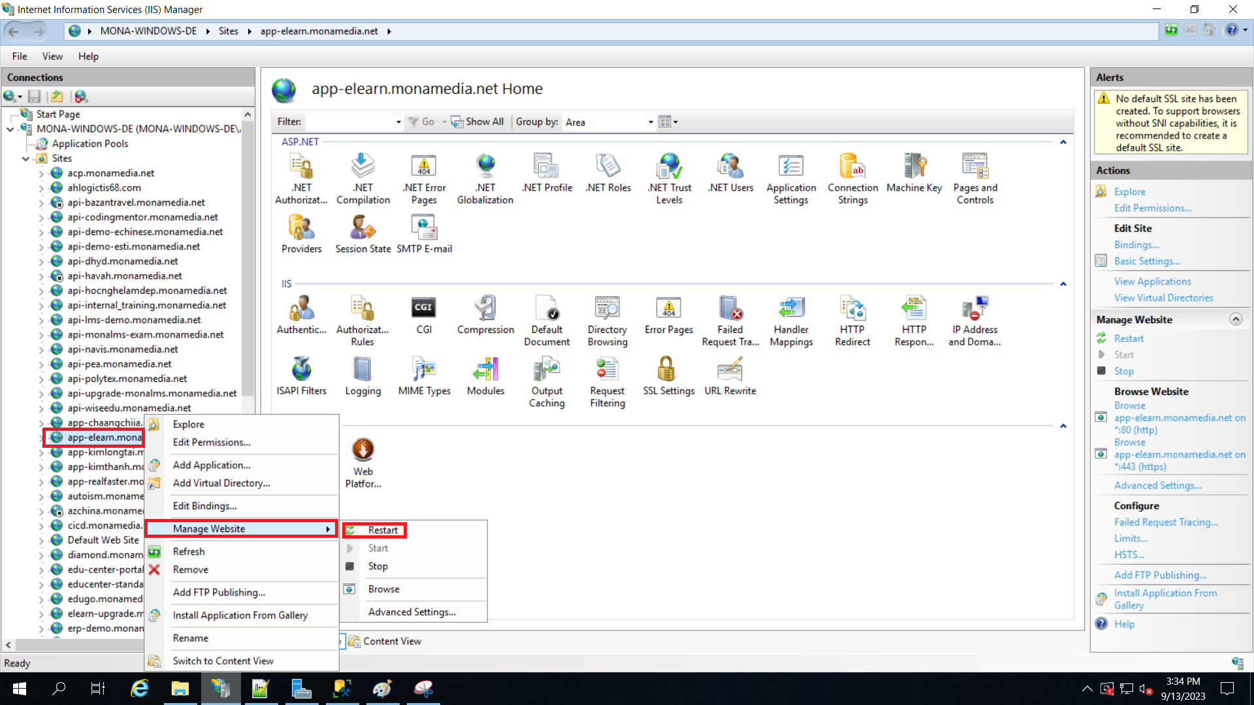Screen dimensions: 1254x705
Task: Choose Stop in the Manage Website submenu
Action: click(x=378, y=566)
